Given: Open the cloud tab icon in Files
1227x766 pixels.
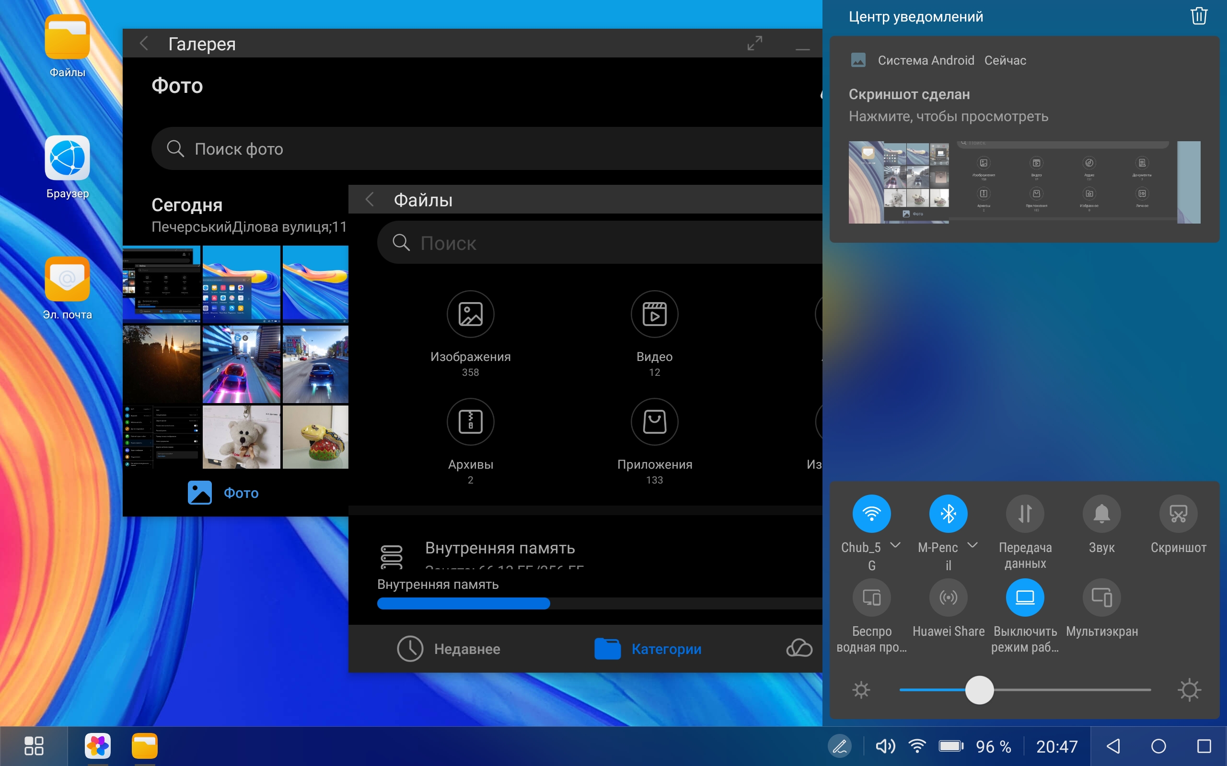Looking at the screenshot, I should [x=799, y=648].
